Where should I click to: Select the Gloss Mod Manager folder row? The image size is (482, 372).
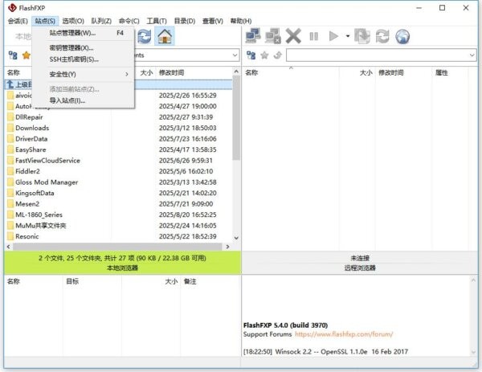point(118,182)
